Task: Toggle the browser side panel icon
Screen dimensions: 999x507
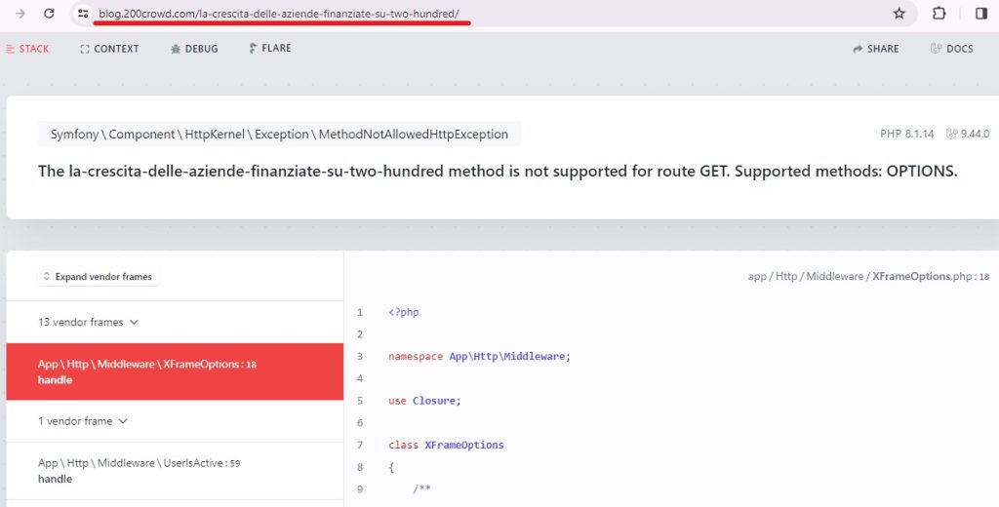Action: (x=980, y=14)
